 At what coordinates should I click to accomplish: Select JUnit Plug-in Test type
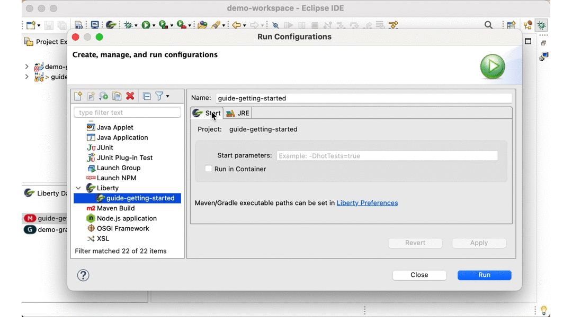[x=124, y=158]
